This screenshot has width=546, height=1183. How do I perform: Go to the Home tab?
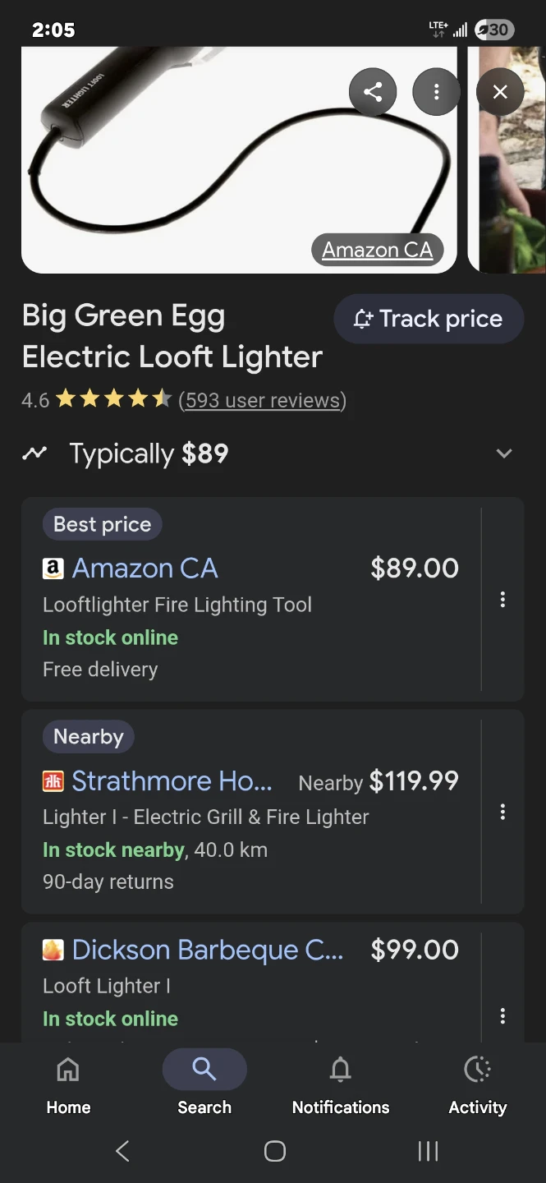(x=68, y=1084)
